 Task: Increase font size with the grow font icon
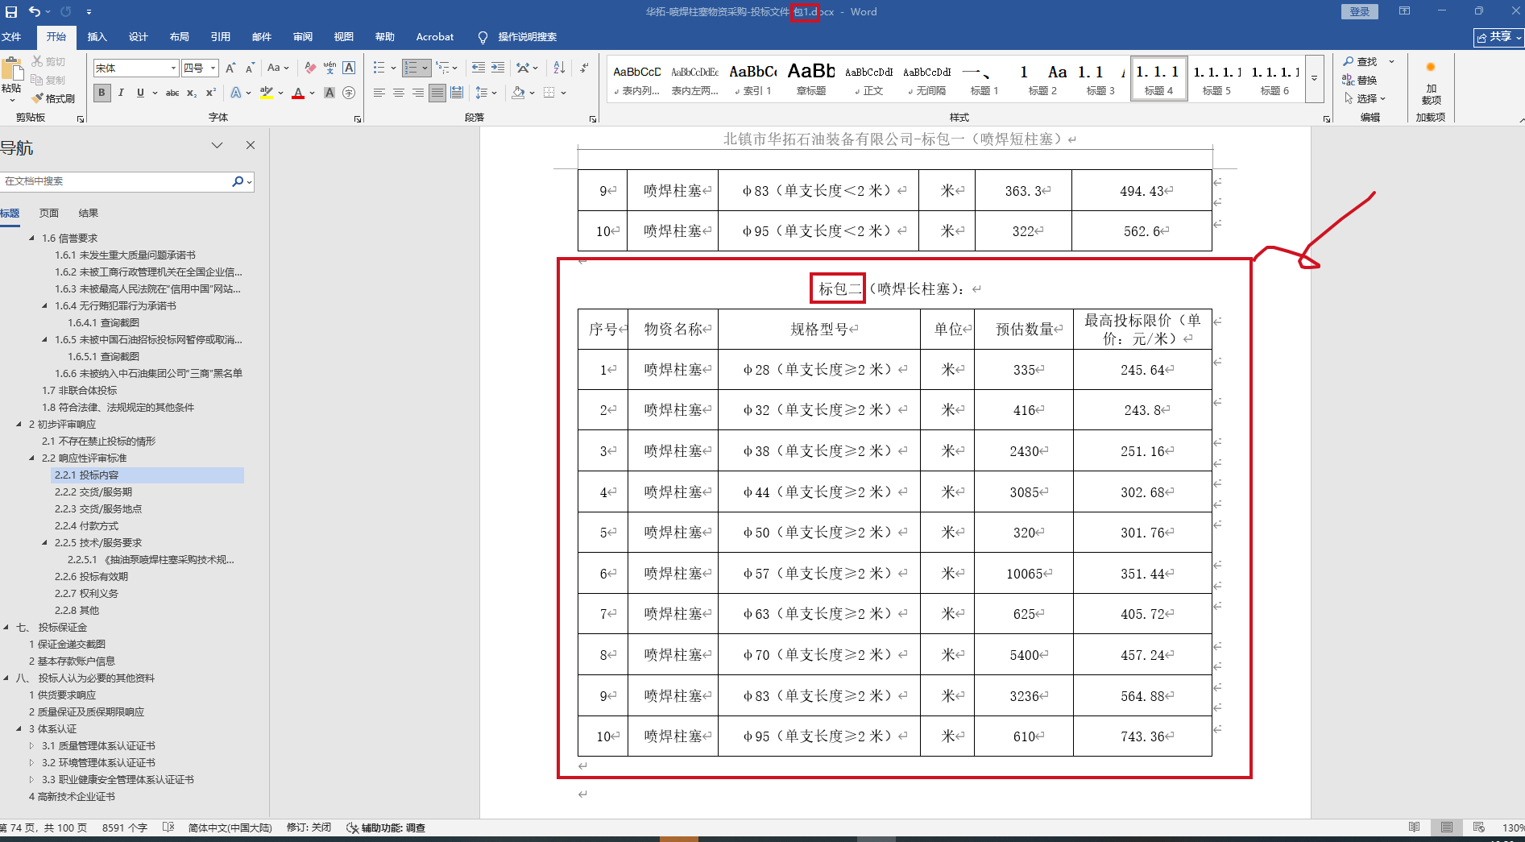231,68
